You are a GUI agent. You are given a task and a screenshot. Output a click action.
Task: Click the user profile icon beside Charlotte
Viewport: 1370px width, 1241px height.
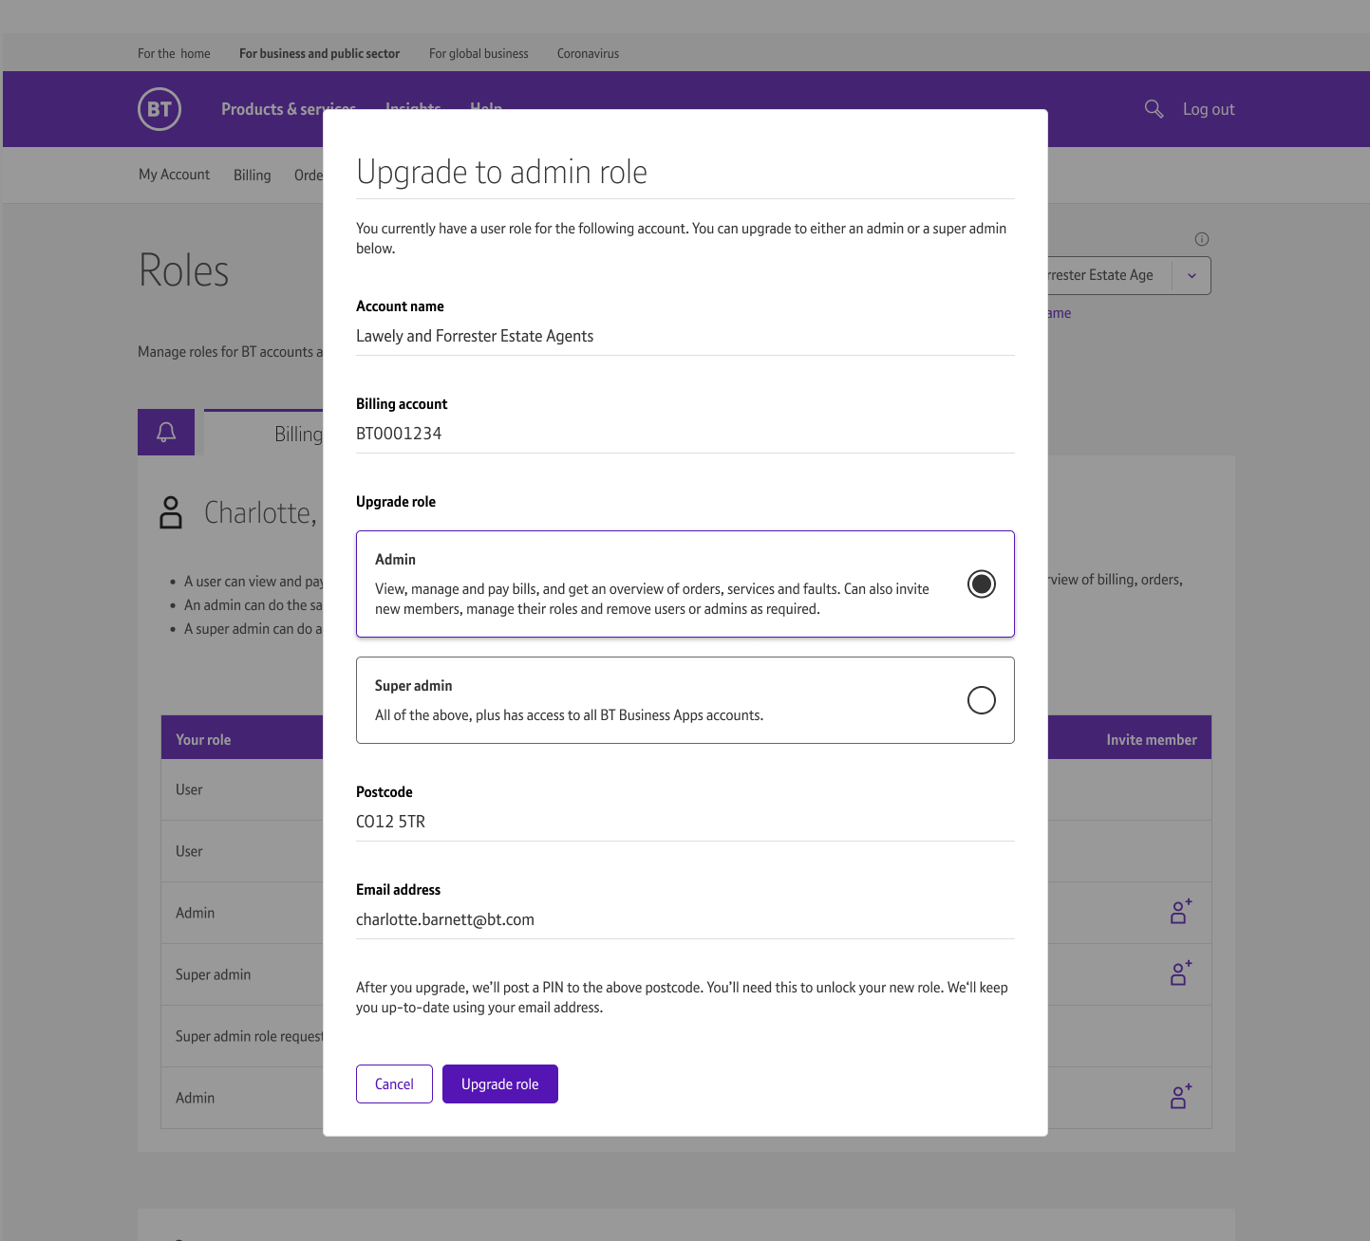pos(171,512)
